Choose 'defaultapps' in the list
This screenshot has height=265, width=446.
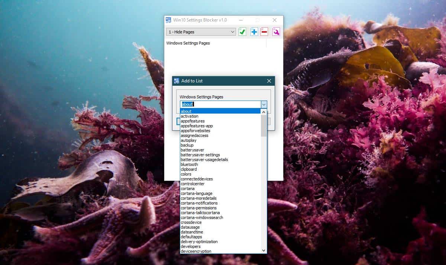click(220, 237)
